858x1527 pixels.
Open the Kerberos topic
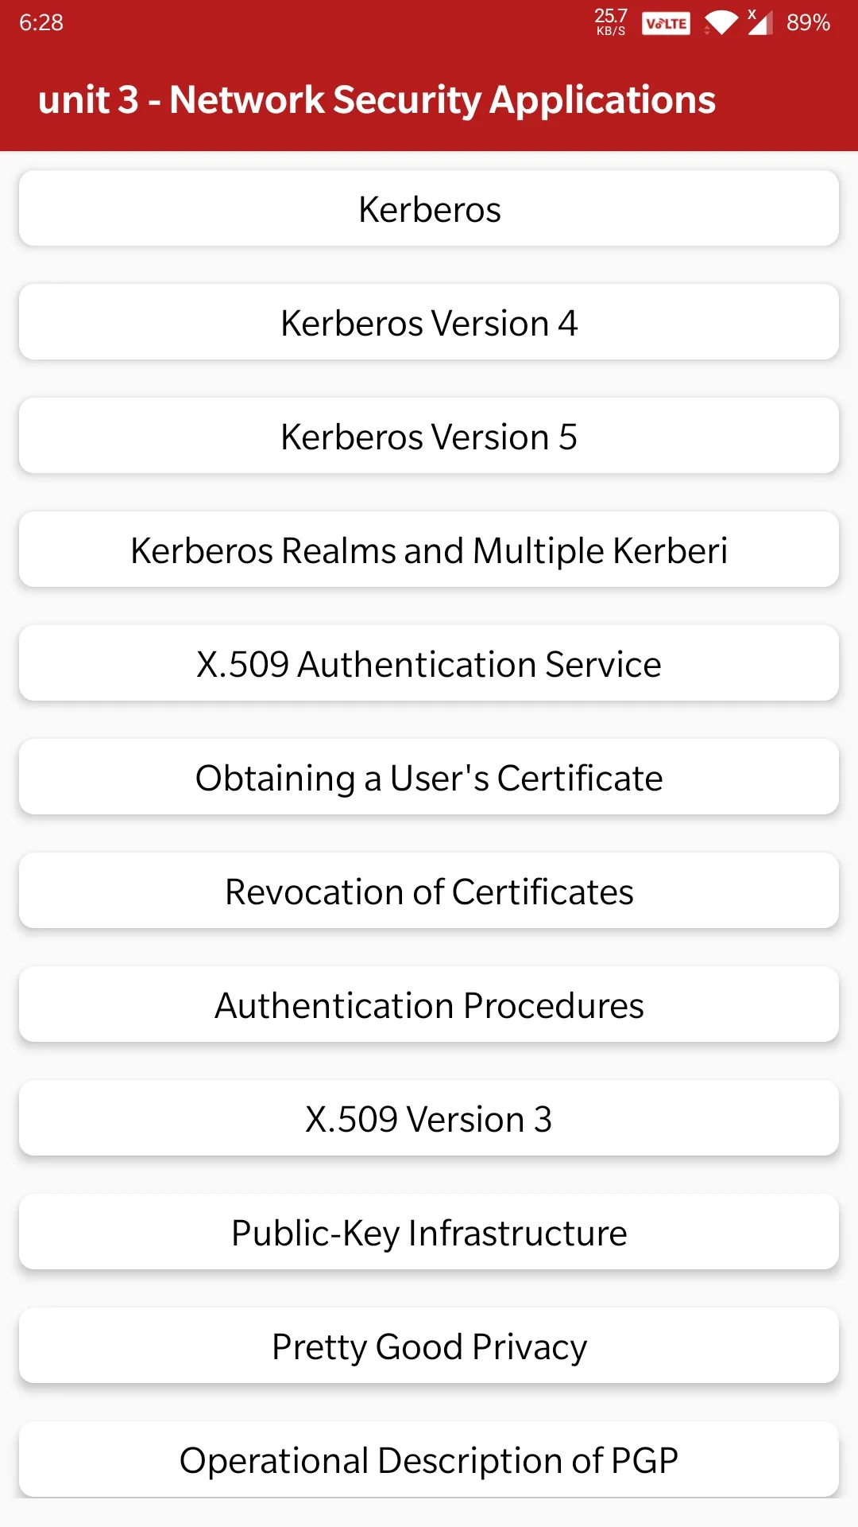click(x=429, y=208)
